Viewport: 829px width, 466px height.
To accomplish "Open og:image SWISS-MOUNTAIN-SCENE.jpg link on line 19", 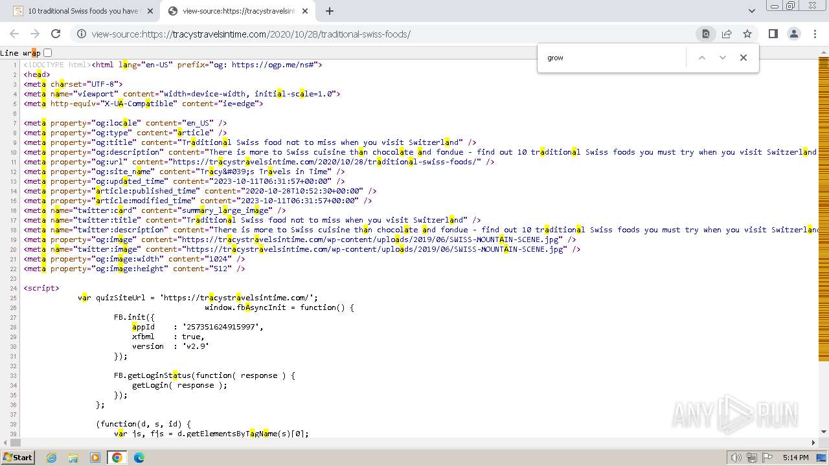I will click(373, 239).
